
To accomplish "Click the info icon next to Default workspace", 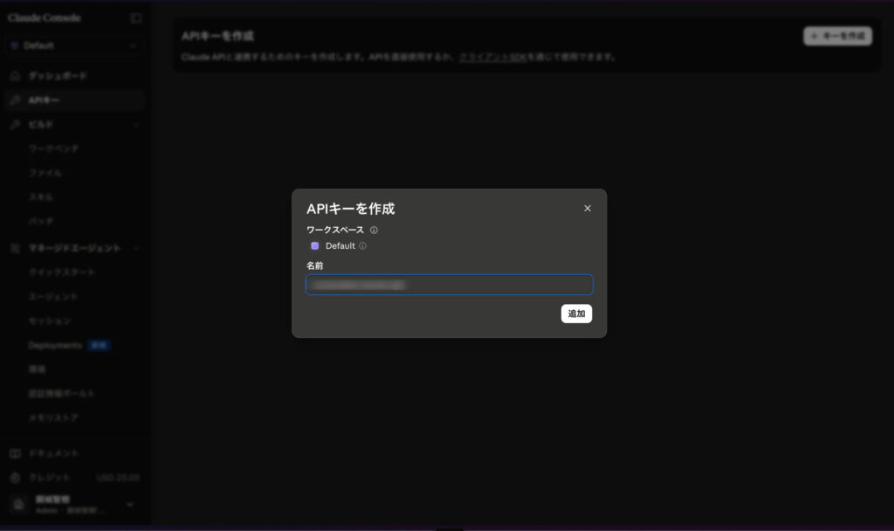I will (362, 245).
